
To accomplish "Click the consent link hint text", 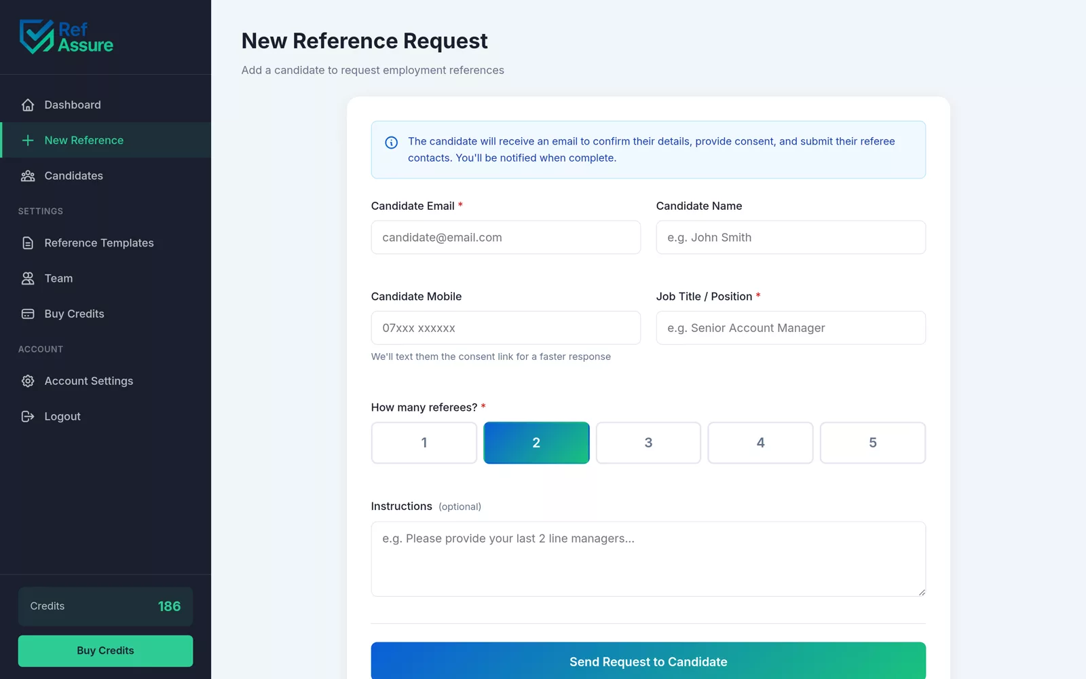I will [491, 356].
